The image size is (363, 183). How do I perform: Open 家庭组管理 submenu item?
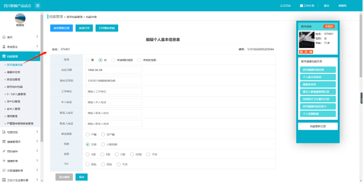click(x=13, y=79)
